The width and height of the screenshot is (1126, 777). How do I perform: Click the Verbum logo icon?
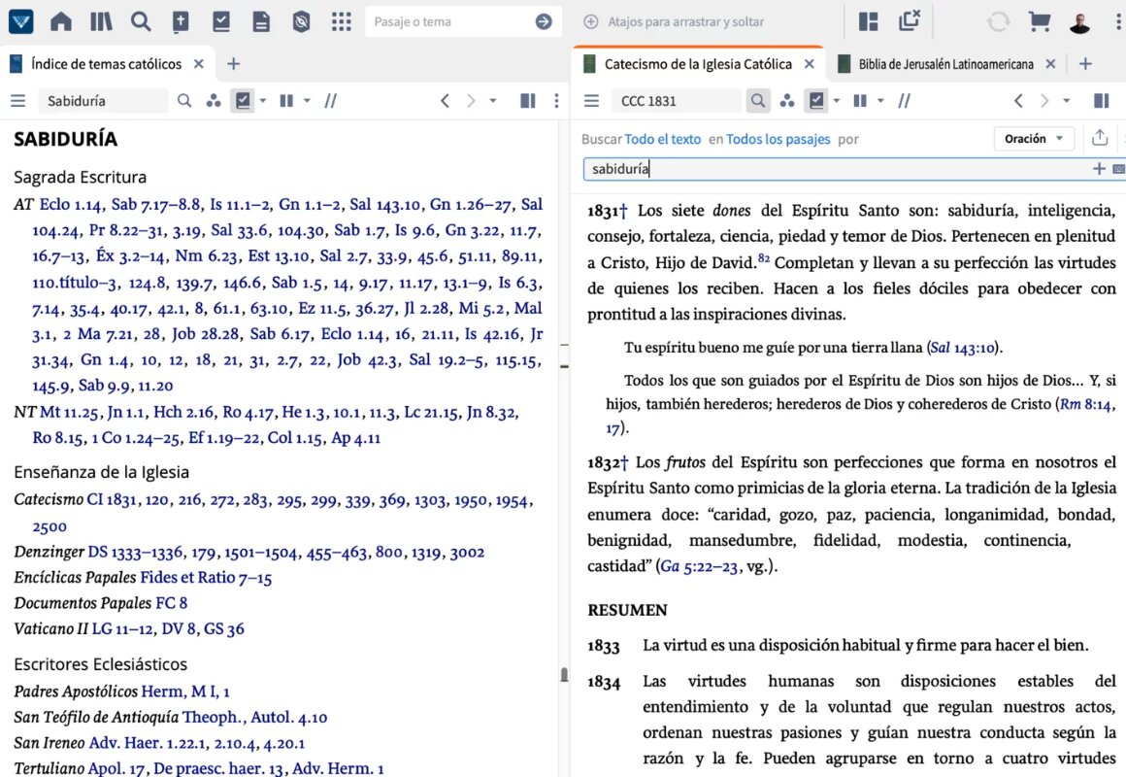pyautogui.click(x=20, y=21)
